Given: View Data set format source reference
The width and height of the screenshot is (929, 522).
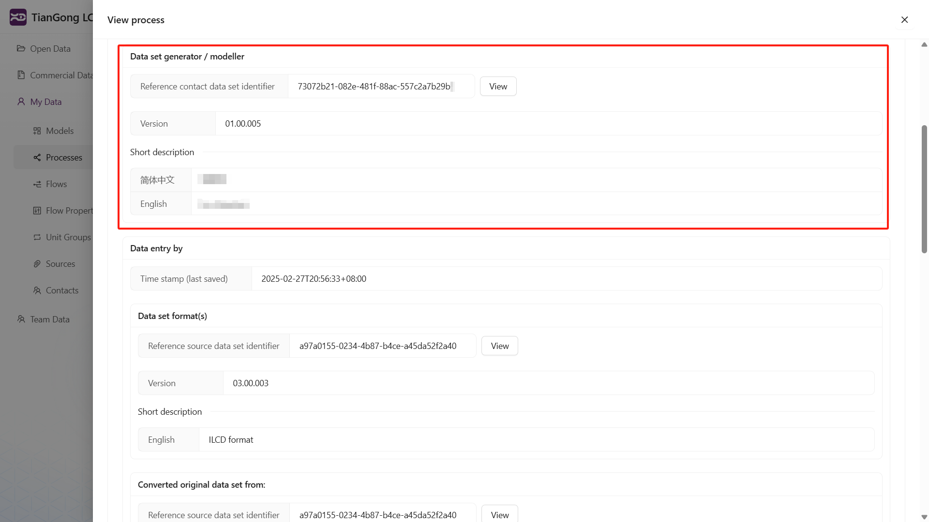Looking at the screenshot, I should (499, 346).
